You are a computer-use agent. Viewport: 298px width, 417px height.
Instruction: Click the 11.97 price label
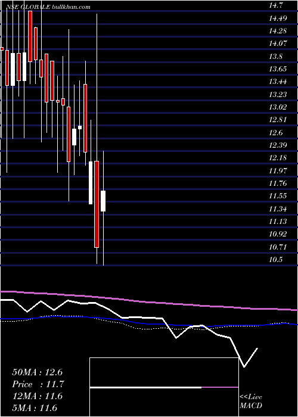(278, 170)
